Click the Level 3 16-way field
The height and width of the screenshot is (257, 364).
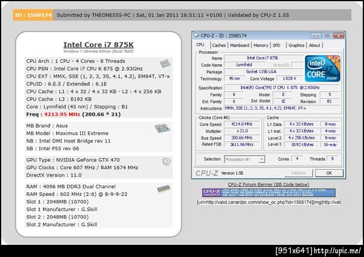point(330,145)
